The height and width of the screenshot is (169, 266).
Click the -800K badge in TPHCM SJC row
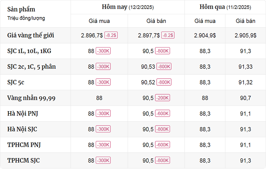(163, 160)
